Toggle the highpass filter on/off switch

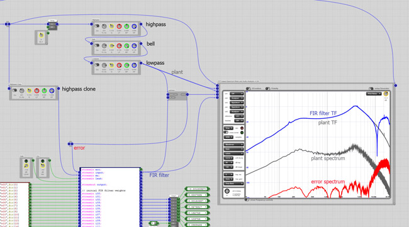tap(97, 26)
